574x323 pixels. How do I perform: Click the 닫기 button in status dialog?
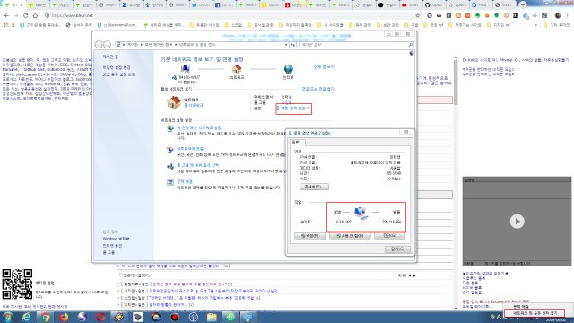coord(397,249)
